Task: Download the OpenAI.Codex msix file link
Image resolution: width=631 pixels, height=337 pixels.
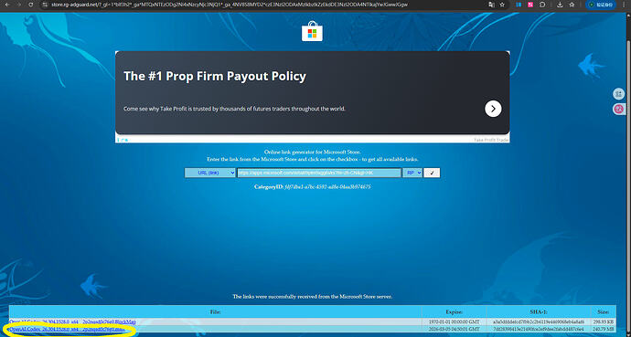Action: pos(67,329)
